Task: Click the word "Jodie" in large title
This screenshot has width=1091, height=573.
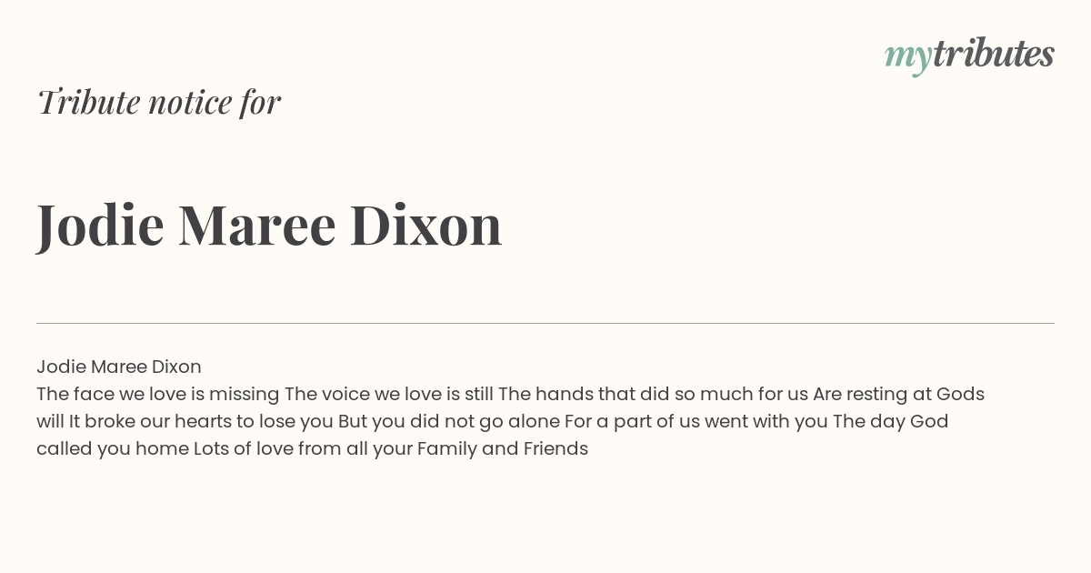Action: tap(100, 226)
